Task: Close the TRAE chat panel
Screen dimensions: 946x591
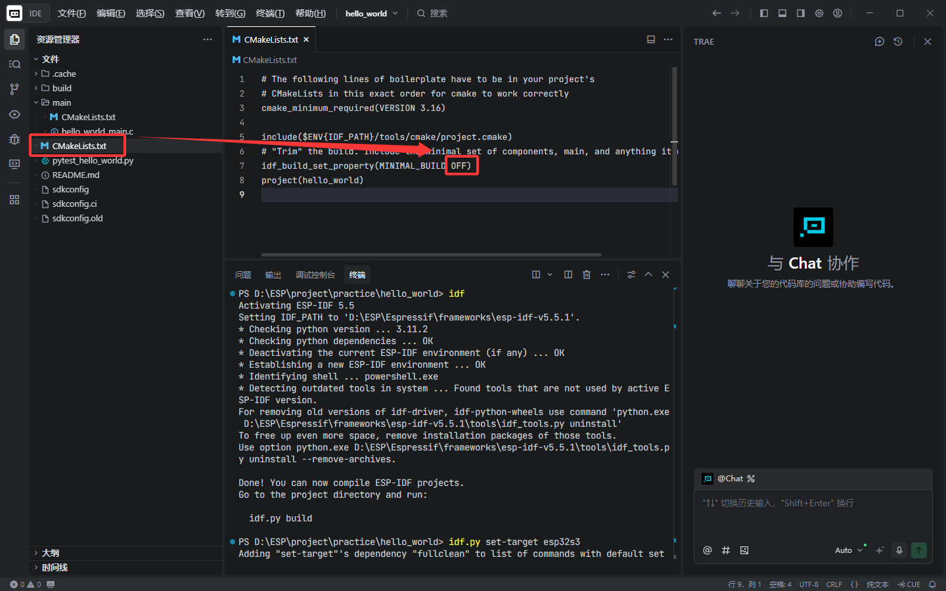Action: [x=928, y=41]
